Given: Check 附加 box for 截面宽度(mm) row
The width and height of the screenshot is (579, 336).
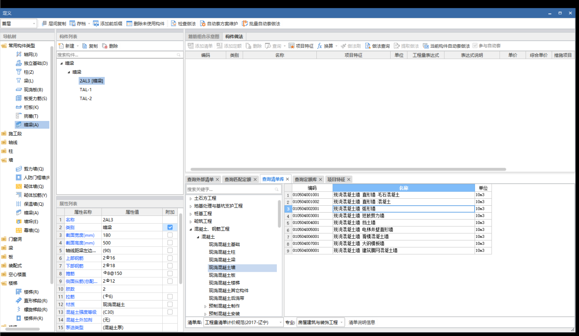Looking at the screenshot, I should pos(170,235).
